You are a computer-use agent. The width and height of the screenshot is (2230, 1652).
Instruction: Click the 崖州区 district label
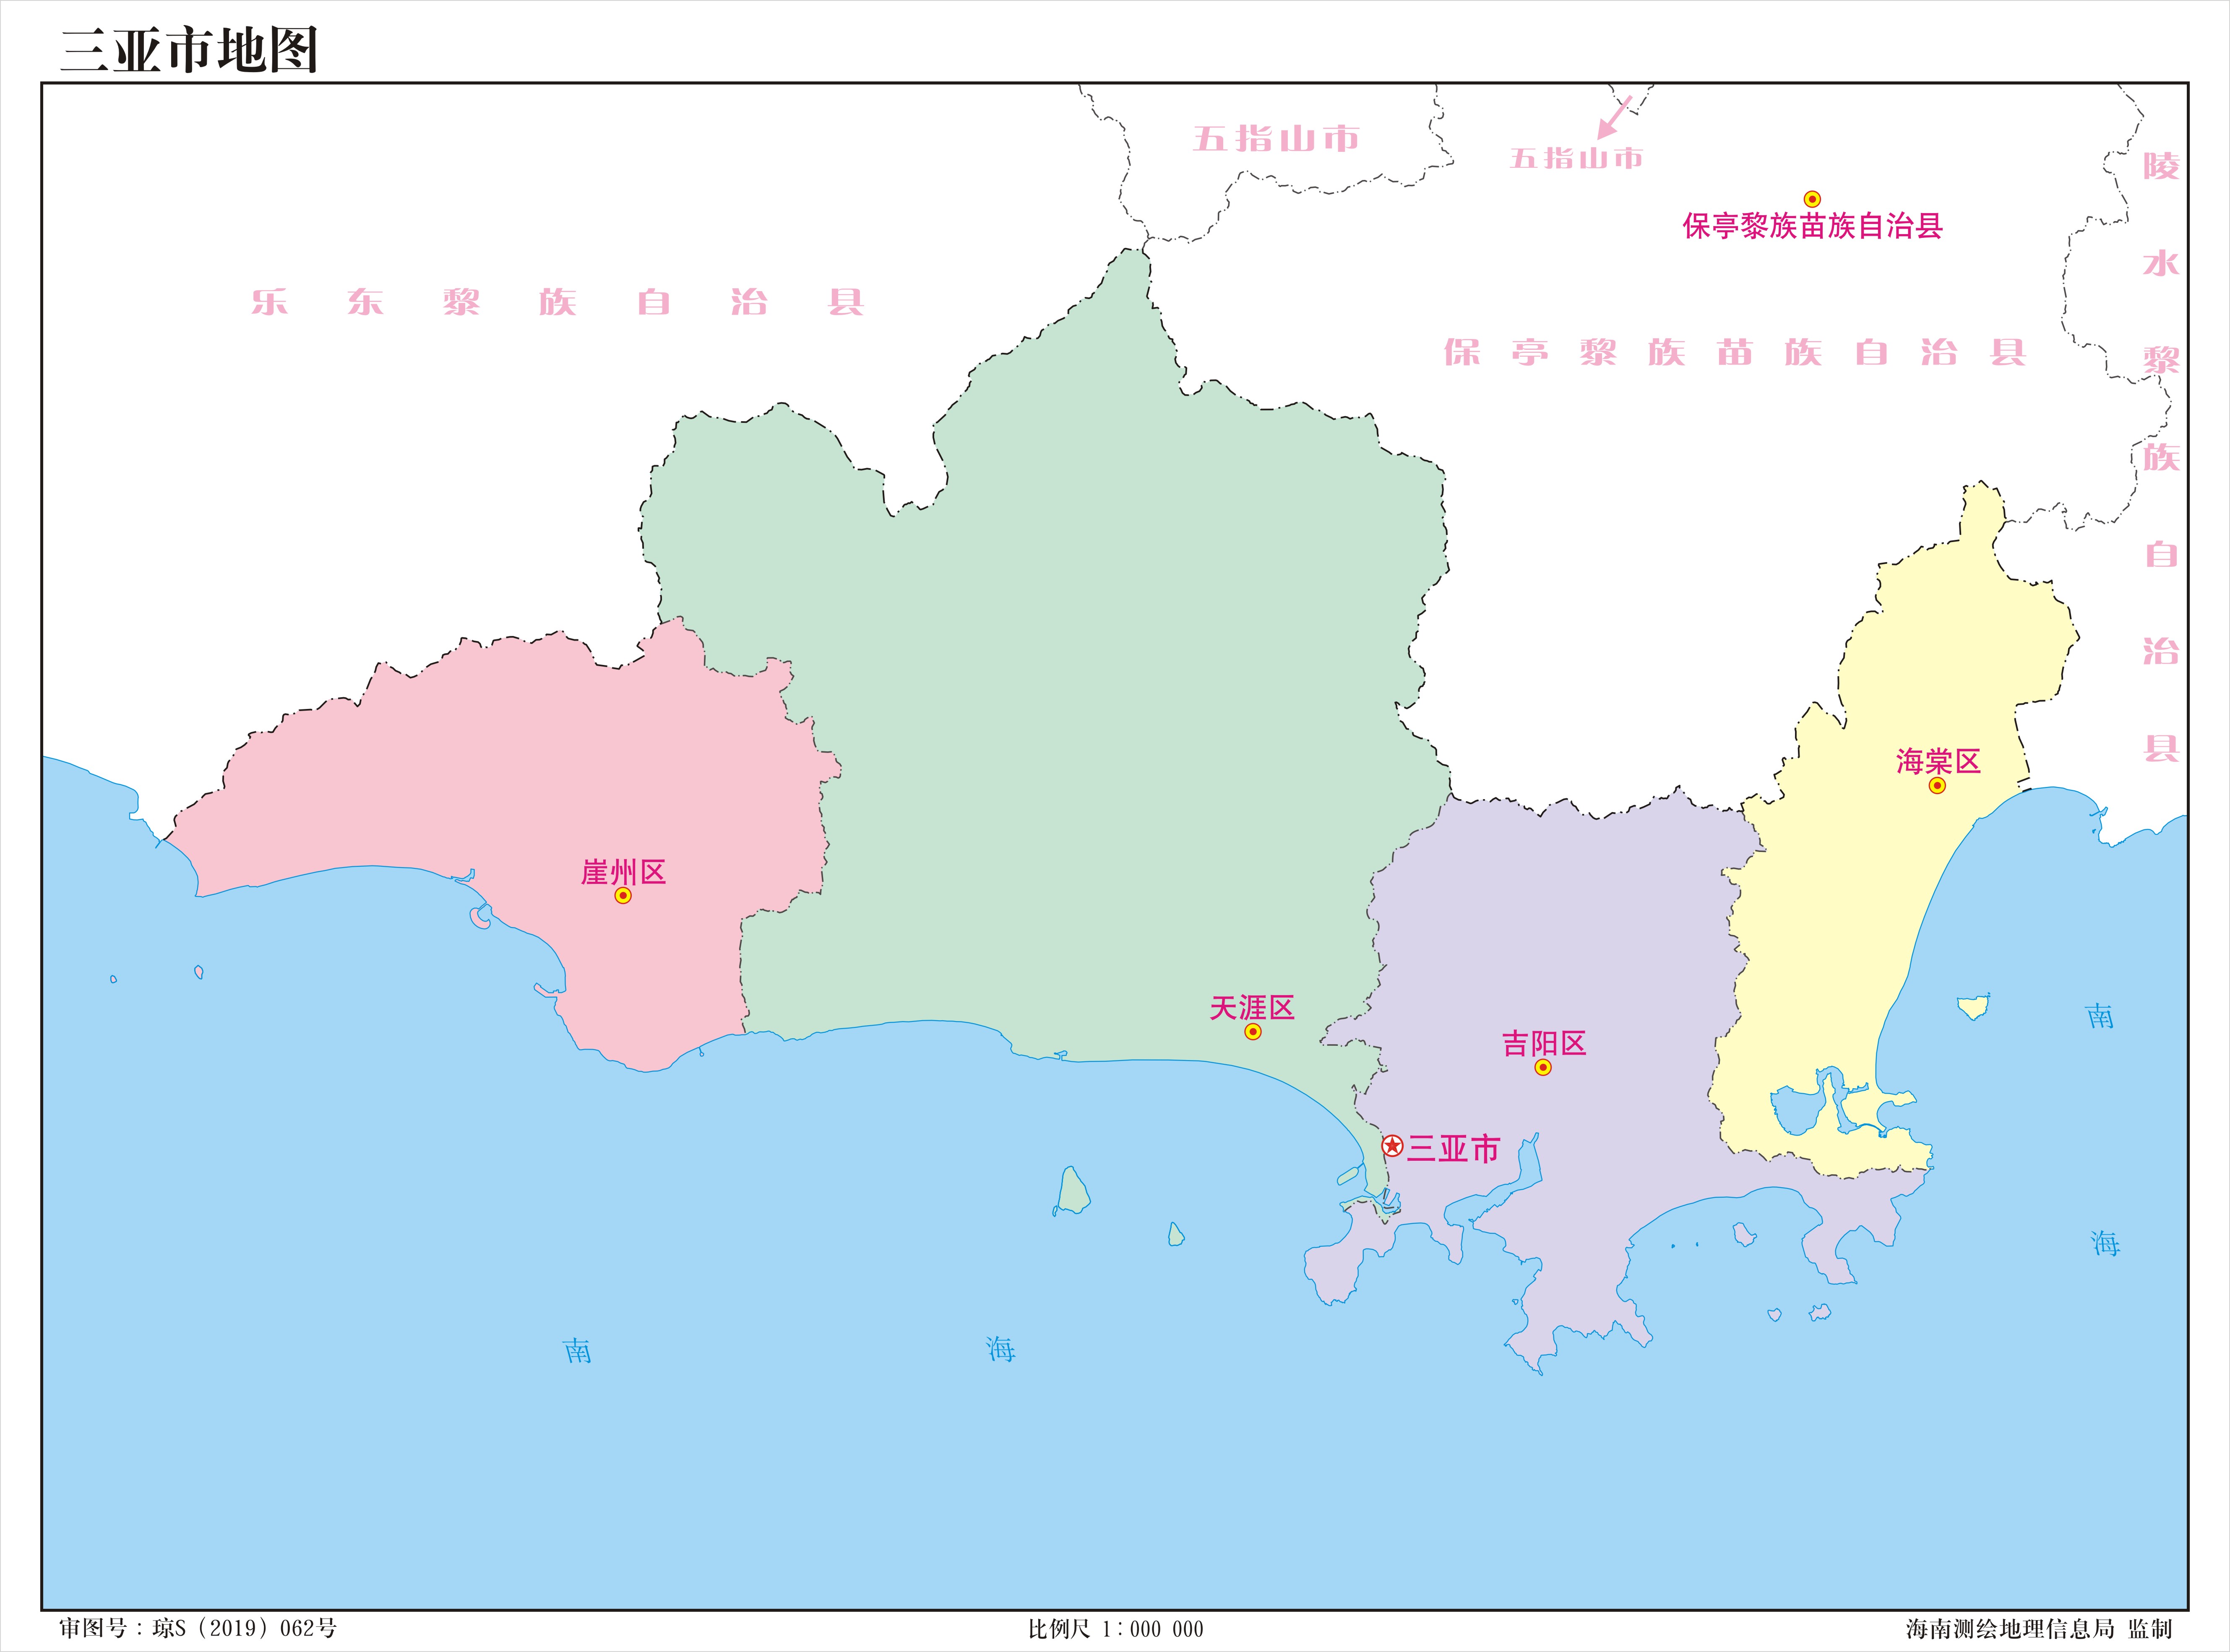click(x=623, y=872)
